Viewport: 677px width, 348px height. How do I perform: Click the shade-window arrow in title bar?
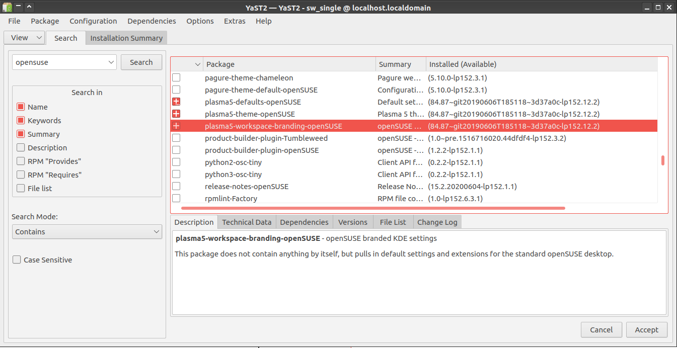point(29,8)
